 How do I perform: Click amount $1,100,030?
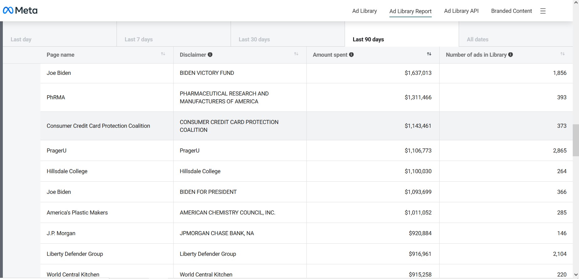418,171
